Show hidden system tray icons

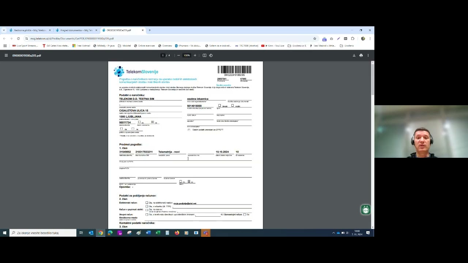333,233
